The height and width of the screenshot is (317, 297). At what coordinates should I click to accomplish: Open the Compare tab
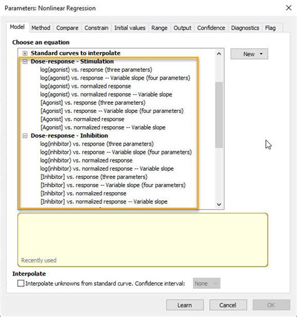click(x=67, y=28)
